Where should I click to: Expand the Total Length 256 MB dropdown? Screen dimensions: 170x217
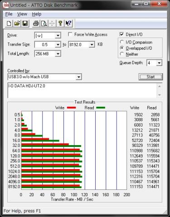58,54
